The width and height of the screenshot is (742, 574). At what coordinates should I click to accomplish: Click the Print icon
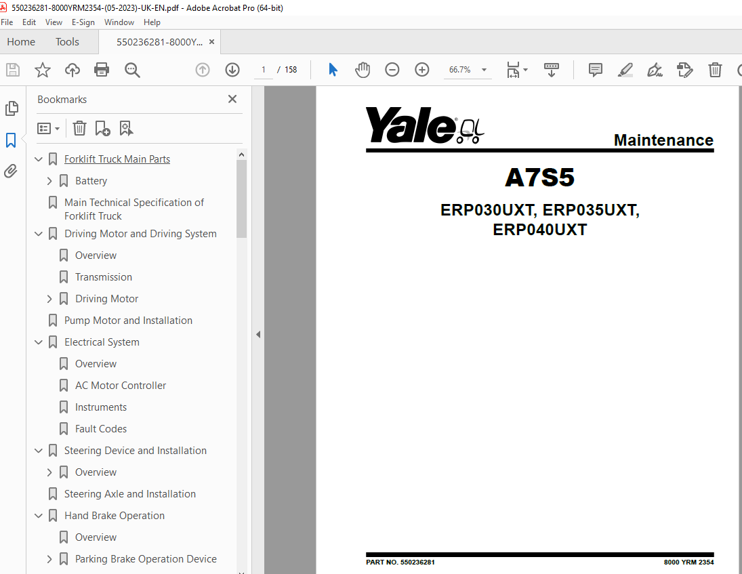[102, 70]
